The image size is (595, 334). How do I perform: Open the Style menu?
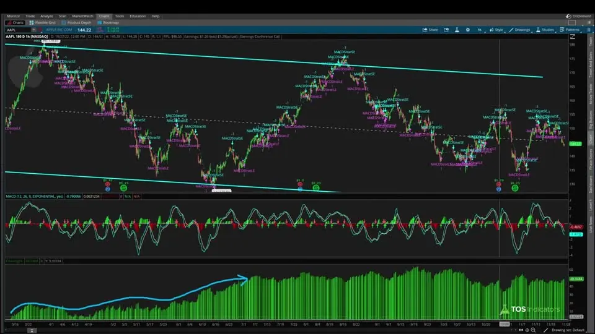point(496,30)
